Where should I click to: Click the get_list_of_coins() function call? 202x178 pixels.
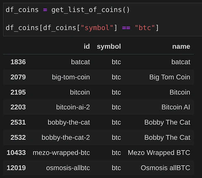pyautogui.click(x=91, y=10)
